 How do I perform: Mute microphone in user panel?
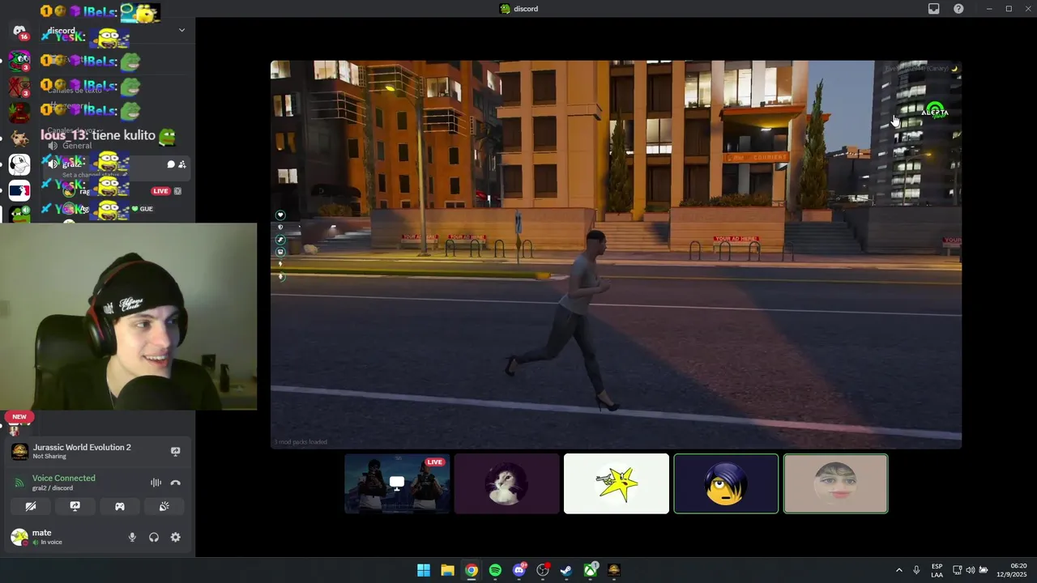pyautogui.click(x=132, y=537)
